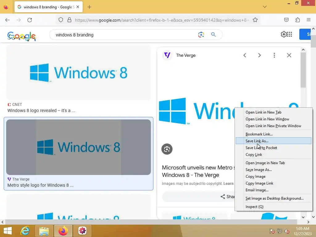Click the horizontal scrollbar left arrow

click(2, 222)
